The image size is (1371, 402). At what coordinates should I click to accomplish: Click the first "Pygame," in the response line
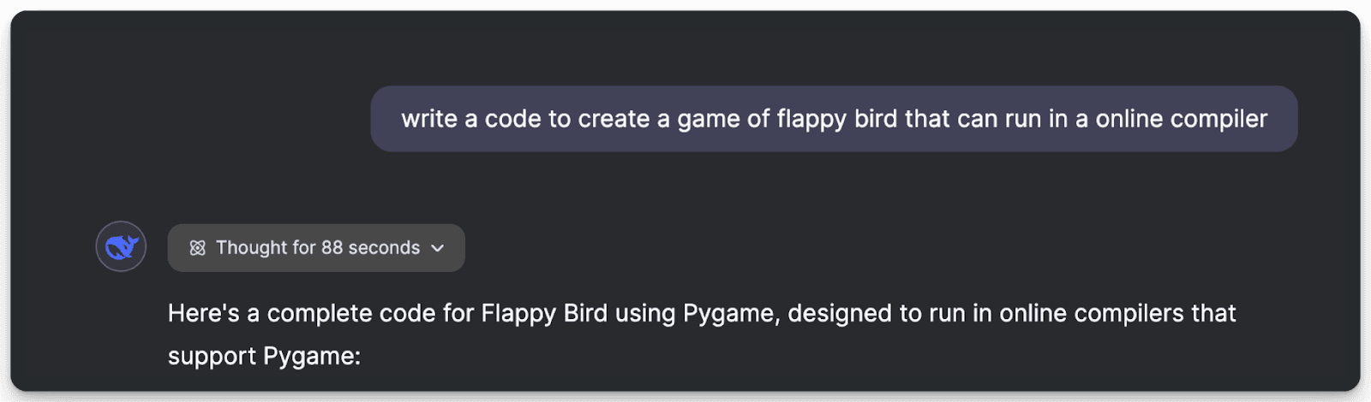(732, 314)
